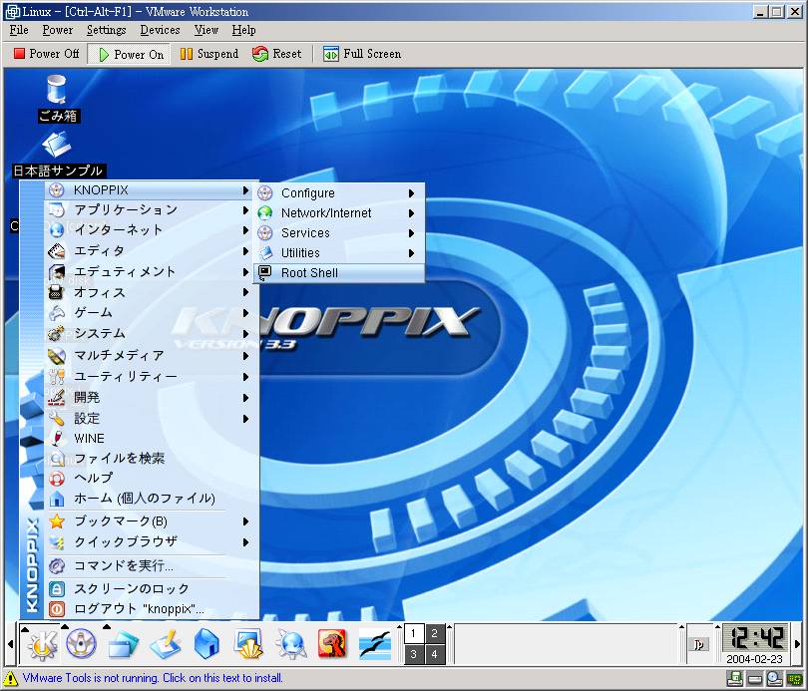This screenshot has width=808, height=691.
Task: Open the Help menu in VMware
Action: (x=243, y=30)
